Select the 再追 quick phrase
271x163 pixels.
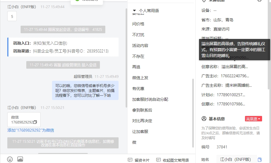pos(136,67)
